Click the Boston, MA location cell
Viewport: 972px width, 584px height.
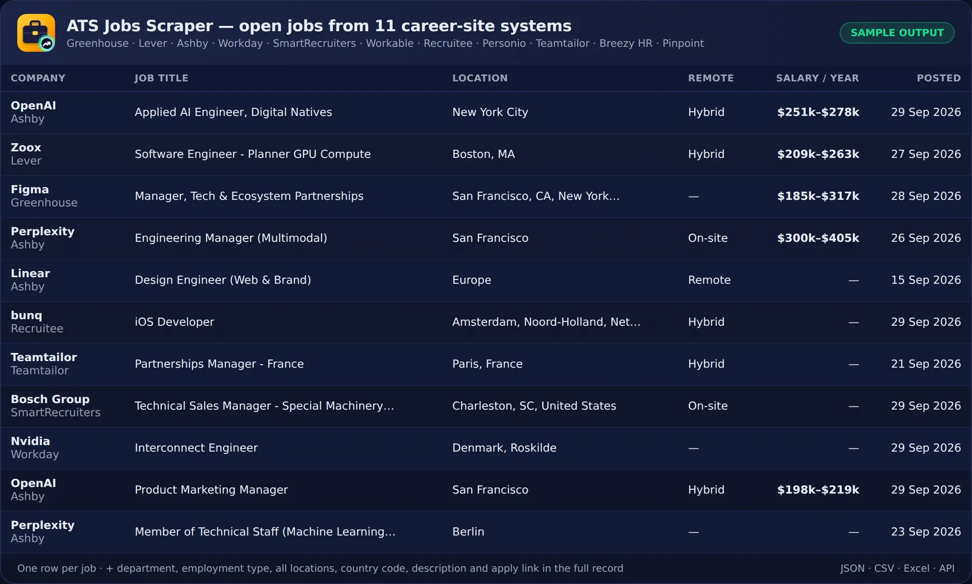coord(484,155)
